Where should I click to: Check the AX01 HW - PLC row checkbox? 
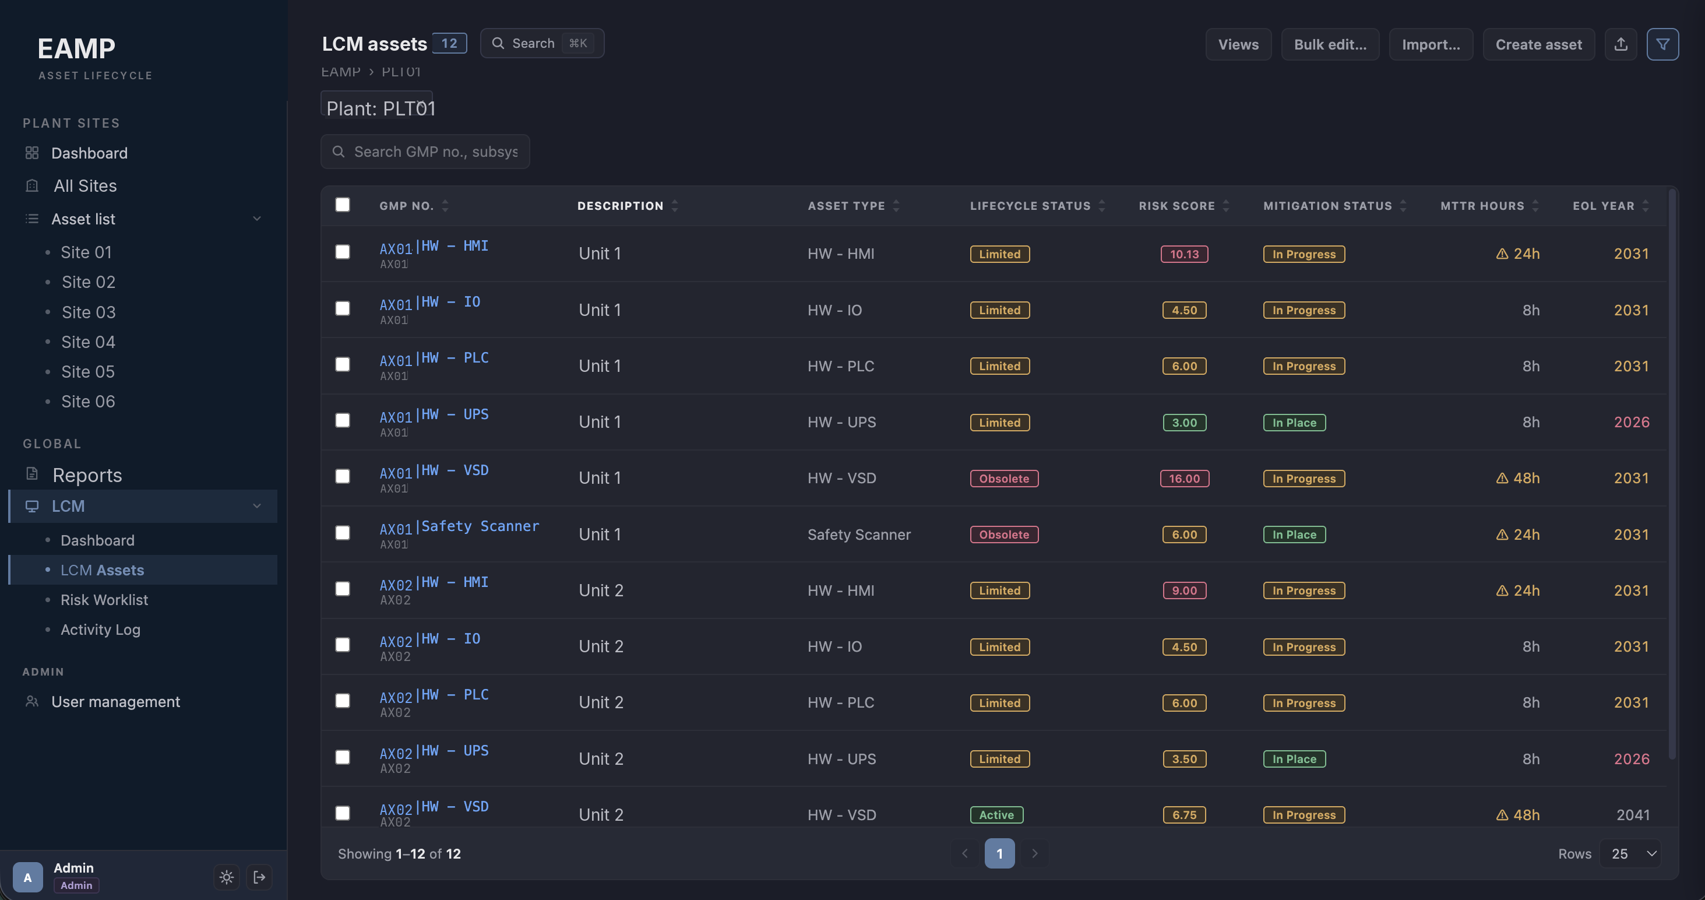pyautogui.click(x=342, y=364)
